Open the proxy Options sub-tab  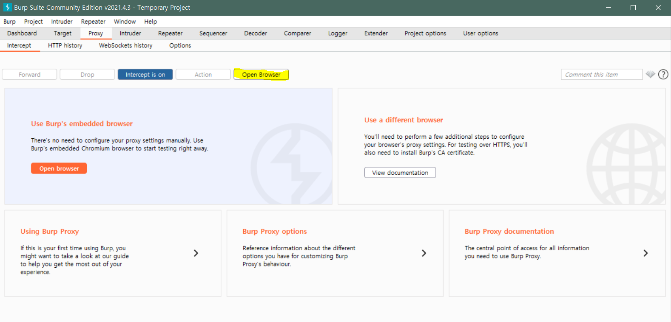point(180,45)
